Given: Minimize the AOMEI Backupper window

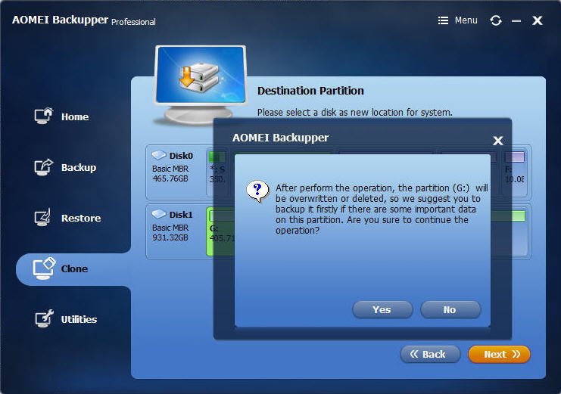Looking at the screenshot, I should click(516, 21).
